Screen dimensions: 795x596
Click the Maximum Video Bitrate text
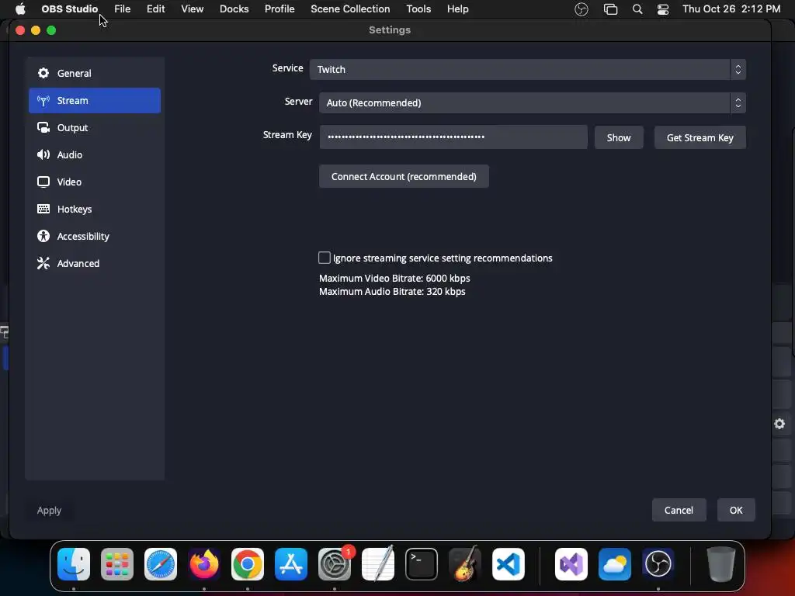(x=394, y=279)
